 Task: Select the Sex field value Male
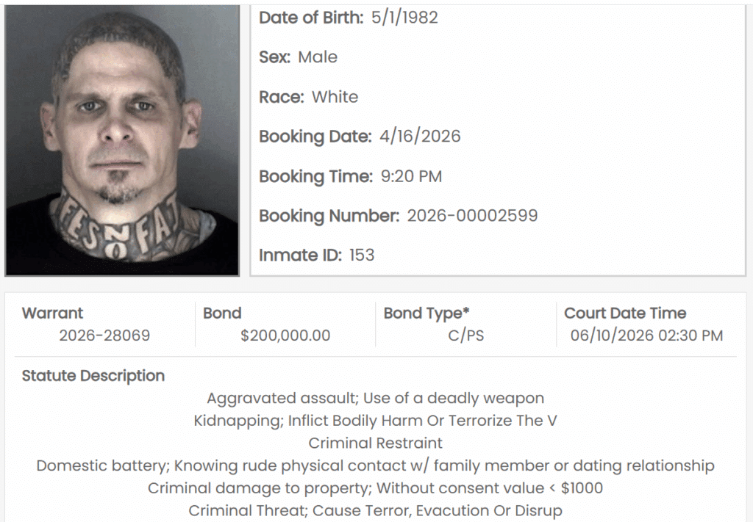318,57
